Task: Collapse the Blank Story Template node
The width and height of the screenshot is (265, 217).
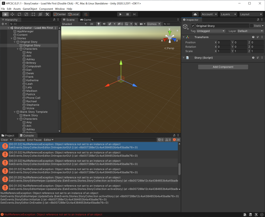Action: pos(15,112)
